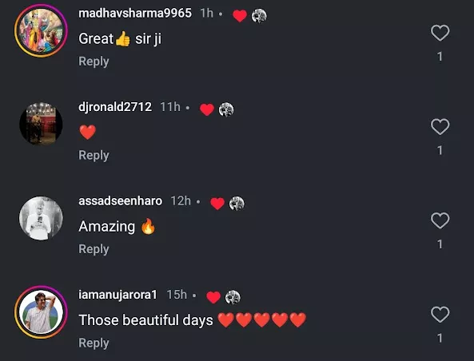
Task: Visit assadseenharo username link
Action: point(121,201)
